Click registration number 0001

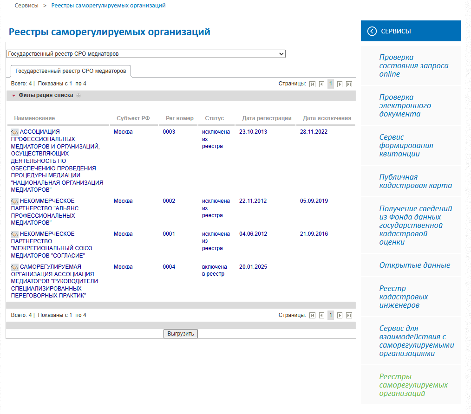click(169, 234)
